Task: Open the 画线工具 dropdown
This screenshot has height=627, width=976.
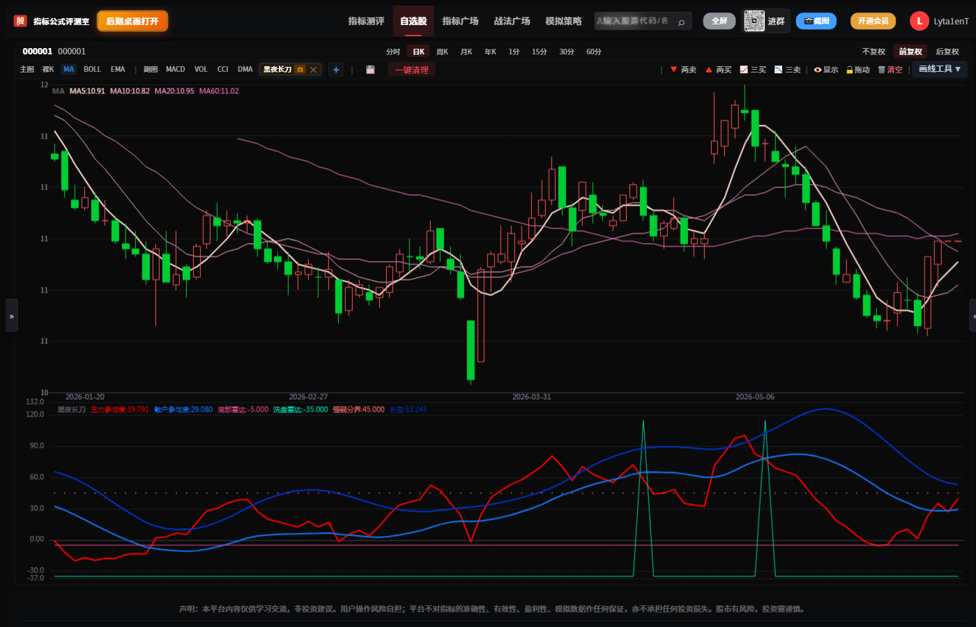Action: pyautogui.click(x=940, y=69)
